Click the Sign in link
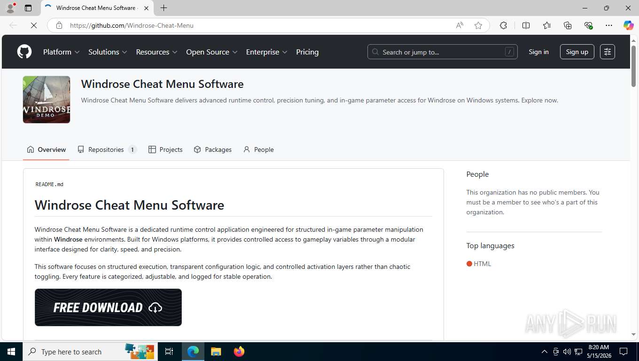Viewport: 639px width, 361px height. point(538,52)
